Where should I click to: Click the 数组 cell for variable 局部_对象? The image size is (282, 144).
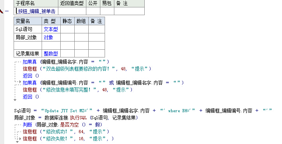[x=81, y=37]
